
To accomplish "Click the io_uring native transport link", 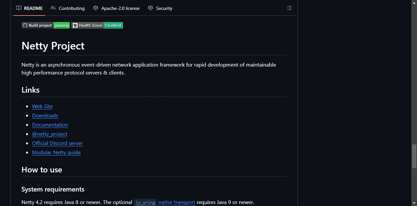I will coord(165,202).
